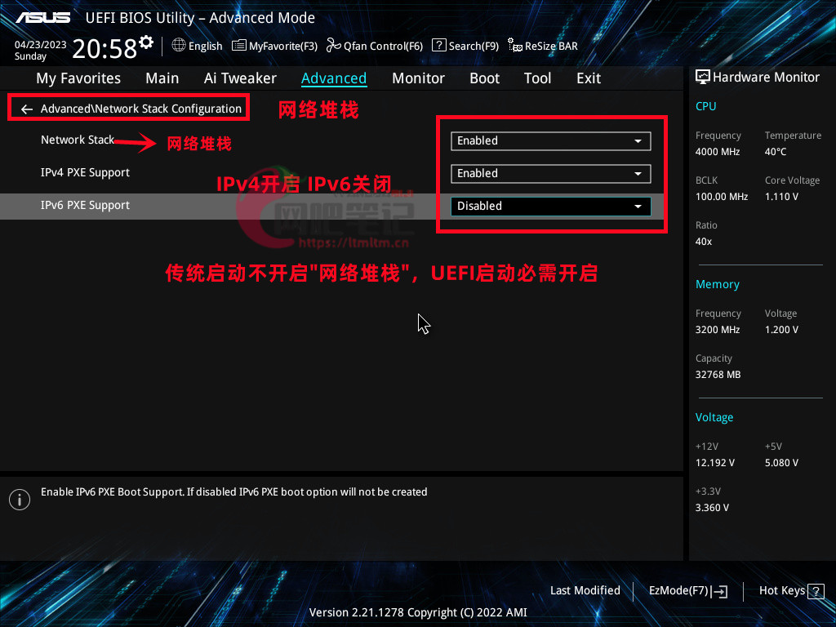The height and width of the screenshot is (627, 836).
Task: Open Qfan Control fan icon
Action: coord(334,46)
